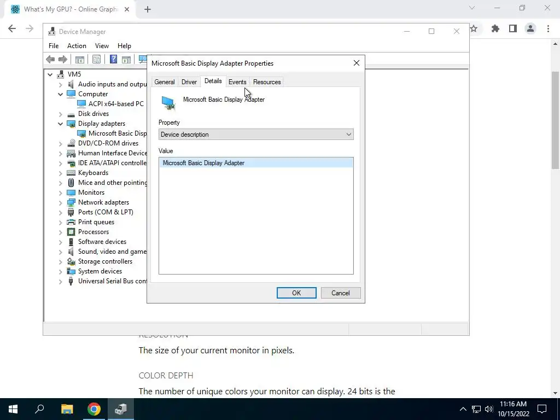Expand the Keyboards node
The height and width of the screenshot is (420, 560).
[60, 173]
